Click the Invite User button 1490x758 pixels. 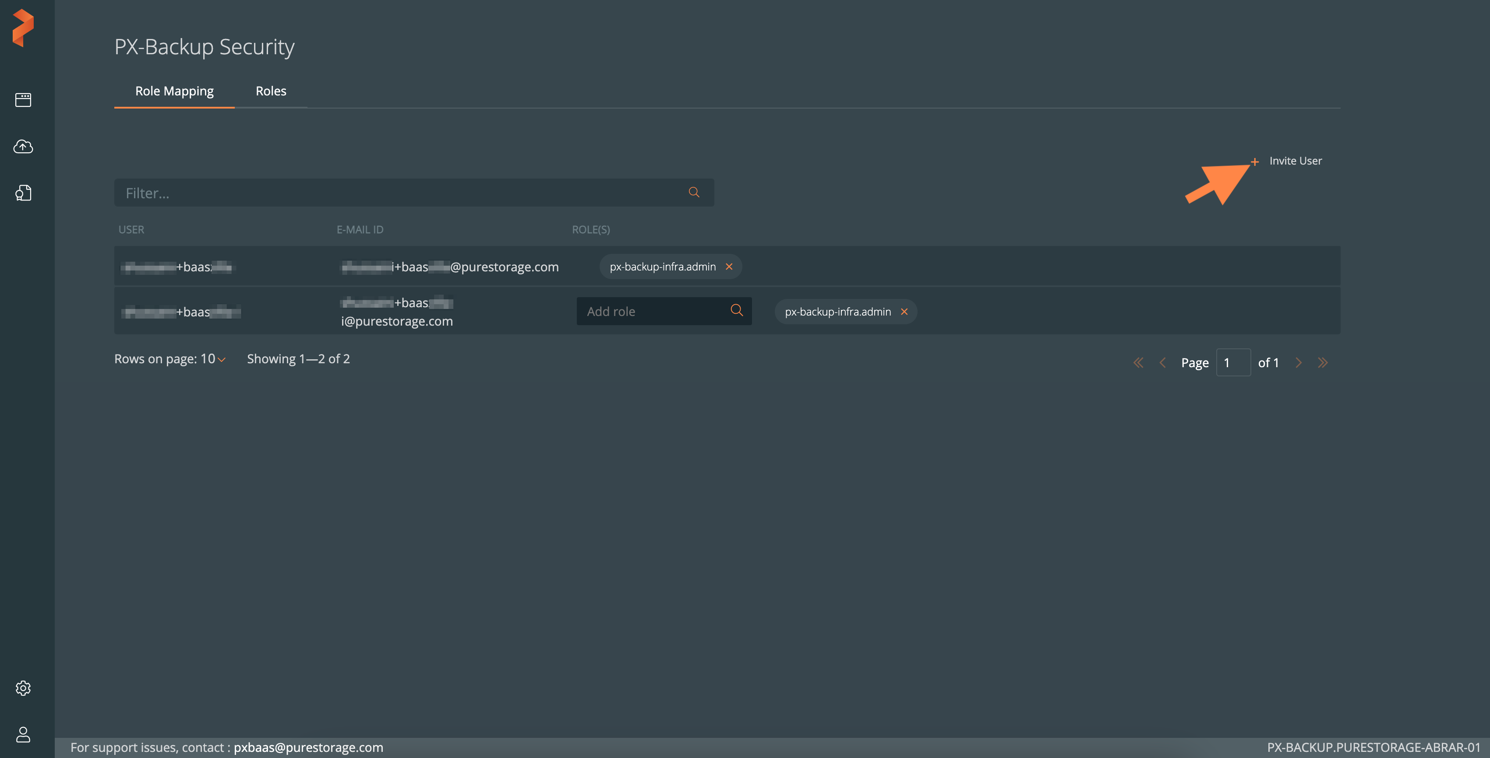[x=1287, y=161]
